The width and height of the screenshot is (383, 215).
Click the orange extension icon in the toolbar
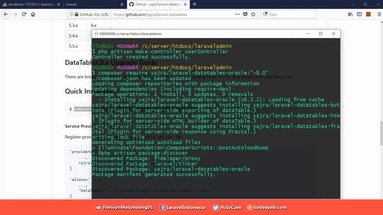tap(369, 14)
